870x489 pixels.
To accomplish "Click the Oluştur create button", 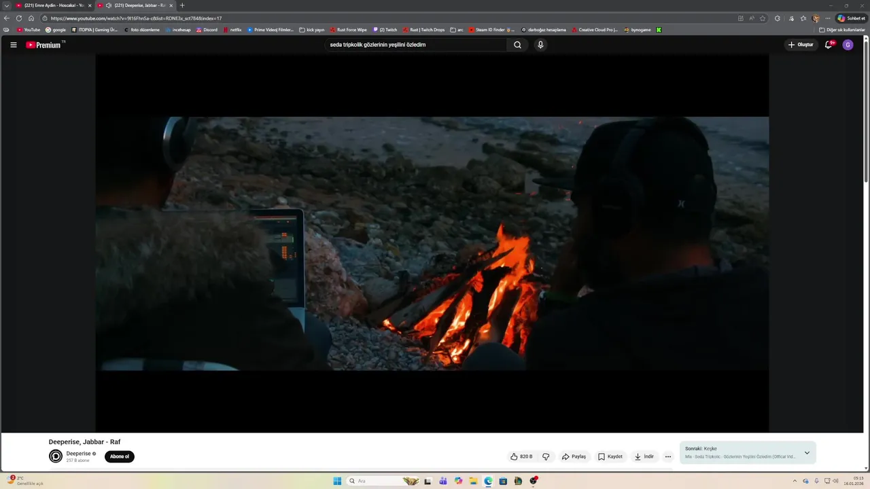I will [801, 45].
